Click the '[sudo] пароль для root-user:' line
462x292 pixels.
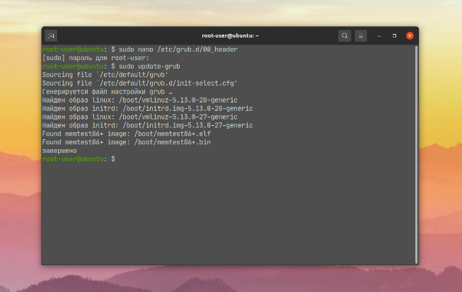click(96, 58)
